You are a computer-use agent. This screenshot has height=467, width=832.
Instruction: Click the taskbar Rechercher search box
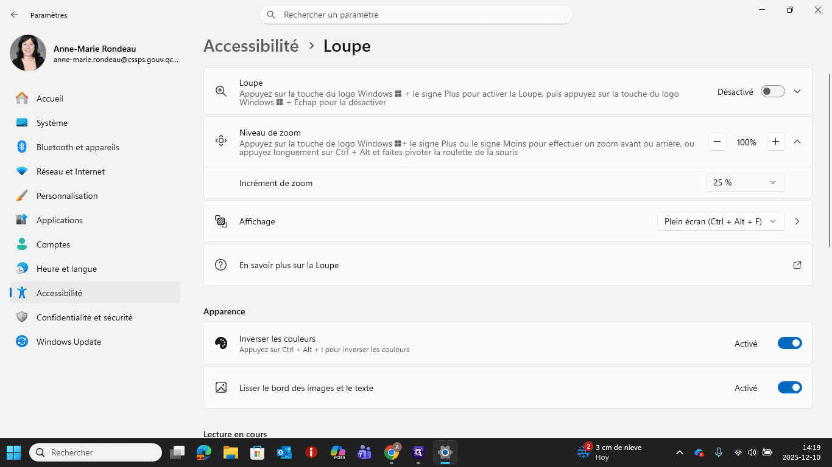click(x=96, y=452)
